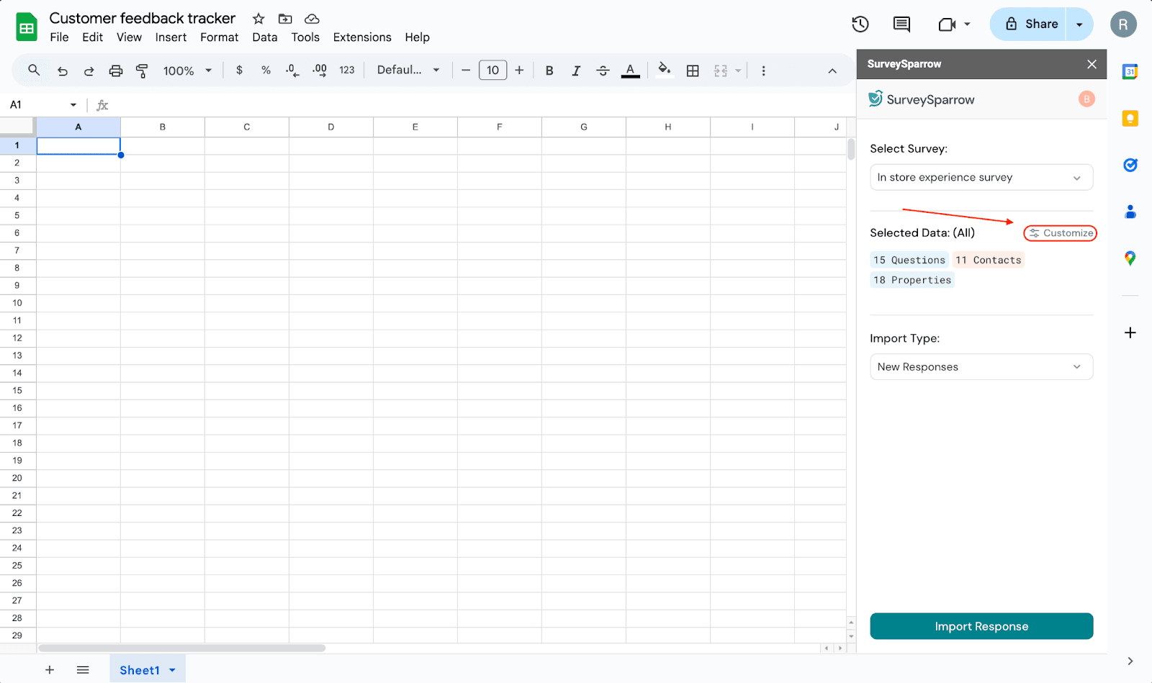Open the Import Type dropdown
Image resolution: width=1152 pixels, height=683 pixels.
click(981, 367)
